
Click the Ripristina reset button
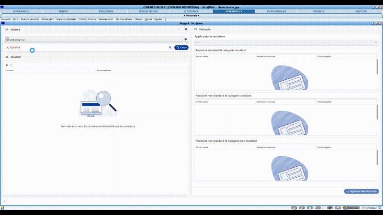point(13,47)
